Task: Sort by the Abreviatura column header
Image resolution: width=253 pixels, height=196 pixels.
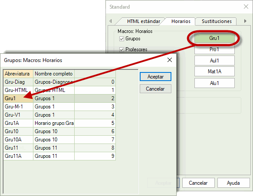Action: [18, 74]
